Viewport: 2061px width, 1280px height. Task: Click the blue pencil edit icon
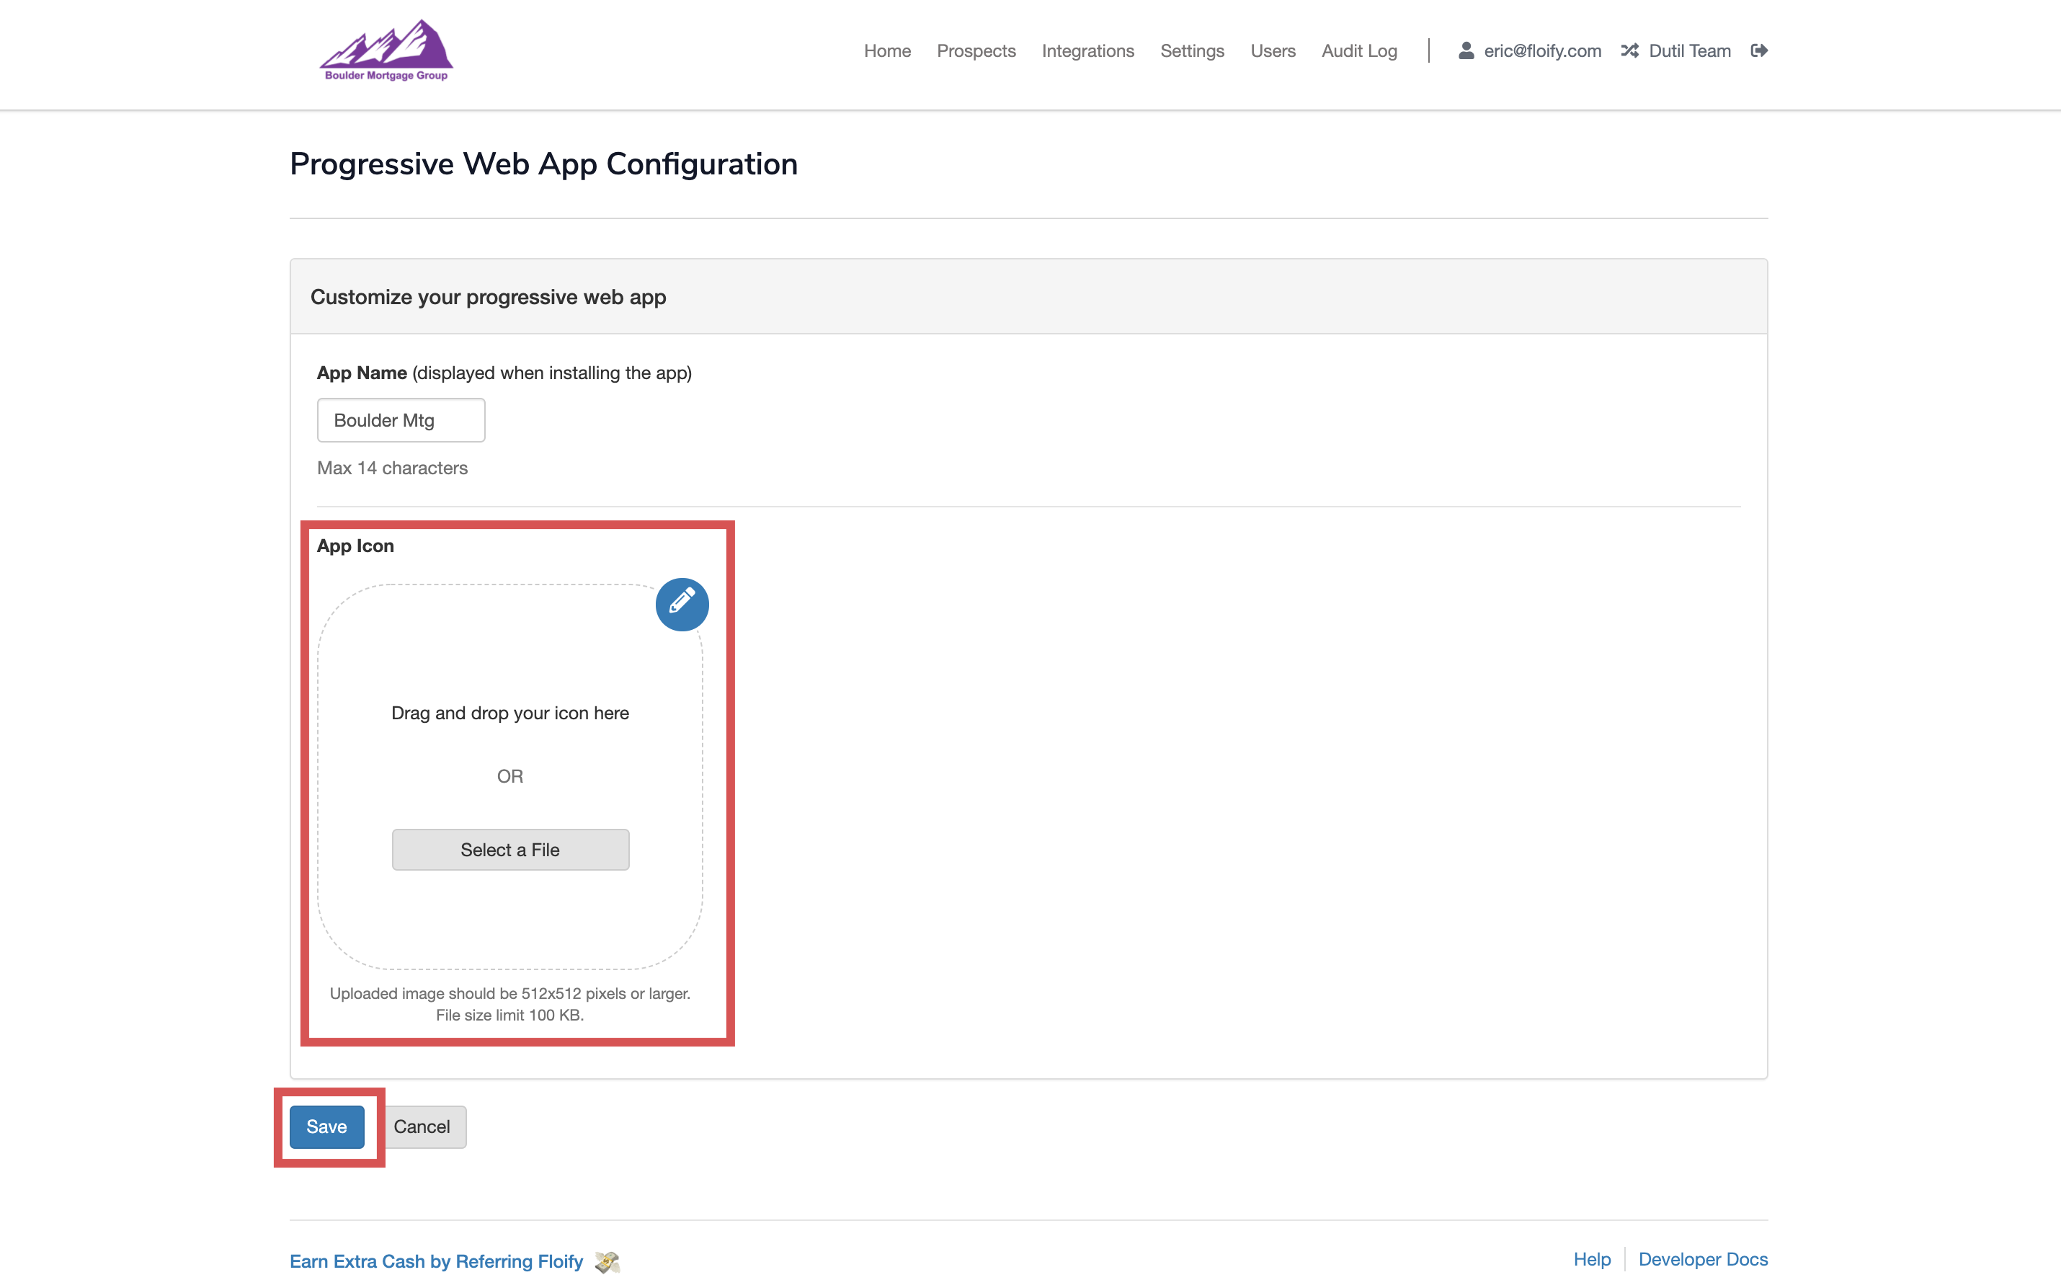point(682,603)
